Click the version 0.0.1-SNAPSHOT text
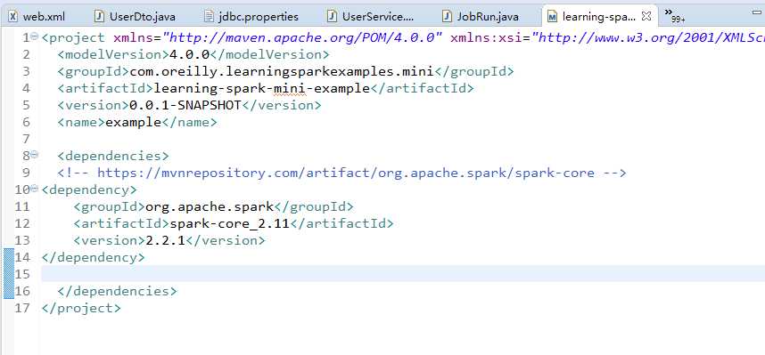Image resolution: width=765 pixels, height=355 pixels. 185,105
